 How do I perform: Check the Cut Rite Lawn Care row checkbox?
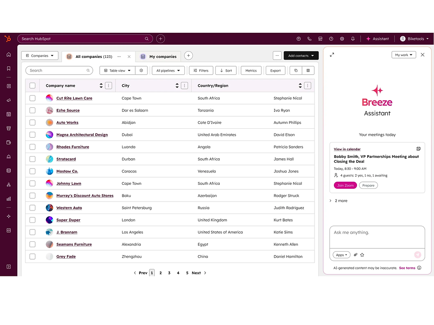click(32, 98)
